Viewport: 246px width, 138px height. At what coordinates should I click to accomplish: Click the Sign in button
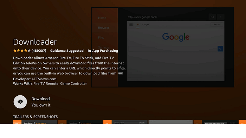tap(217, 24)
